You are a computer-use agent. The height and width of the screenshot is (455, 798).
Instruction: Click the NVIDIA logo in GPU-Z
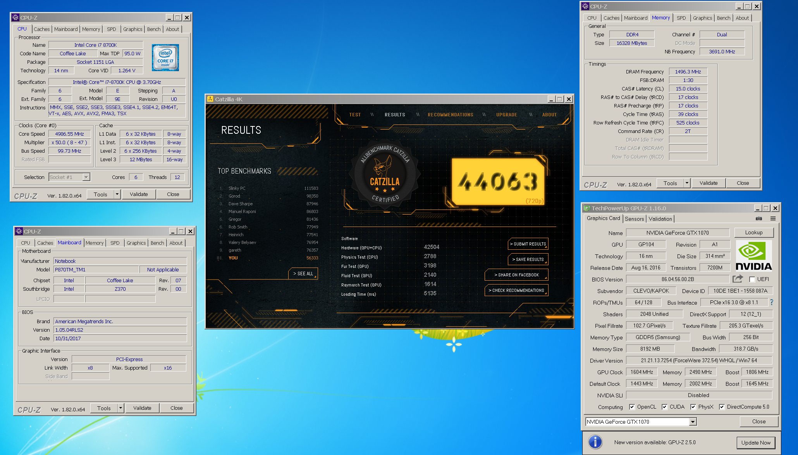(x=753, y=256)
